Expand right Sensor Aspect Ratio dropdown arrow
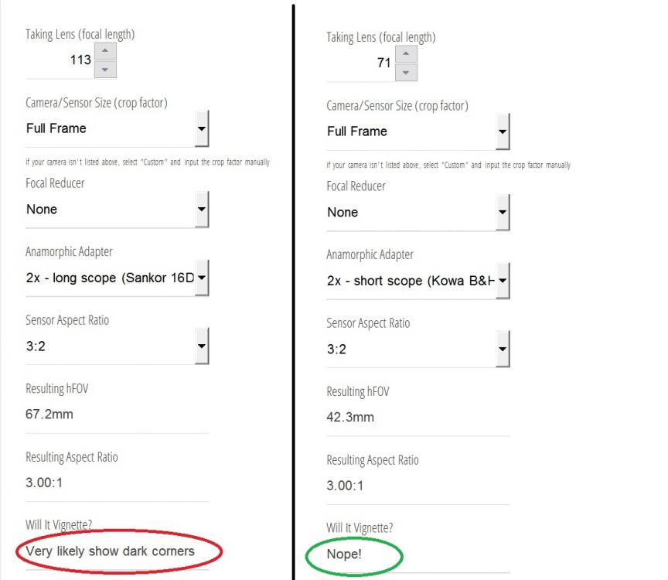This screenshot has width=668, height=580. (503, 349)
